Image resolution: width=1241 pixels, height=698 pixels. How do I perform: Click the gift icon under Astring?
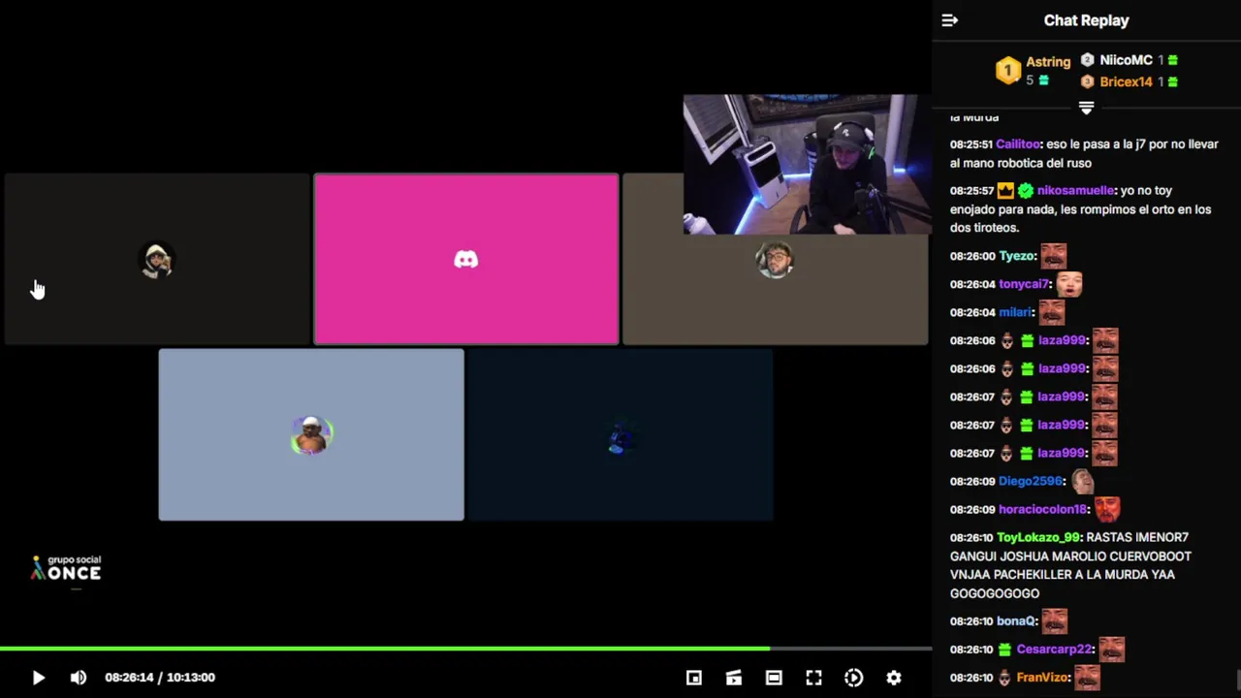1044,80
